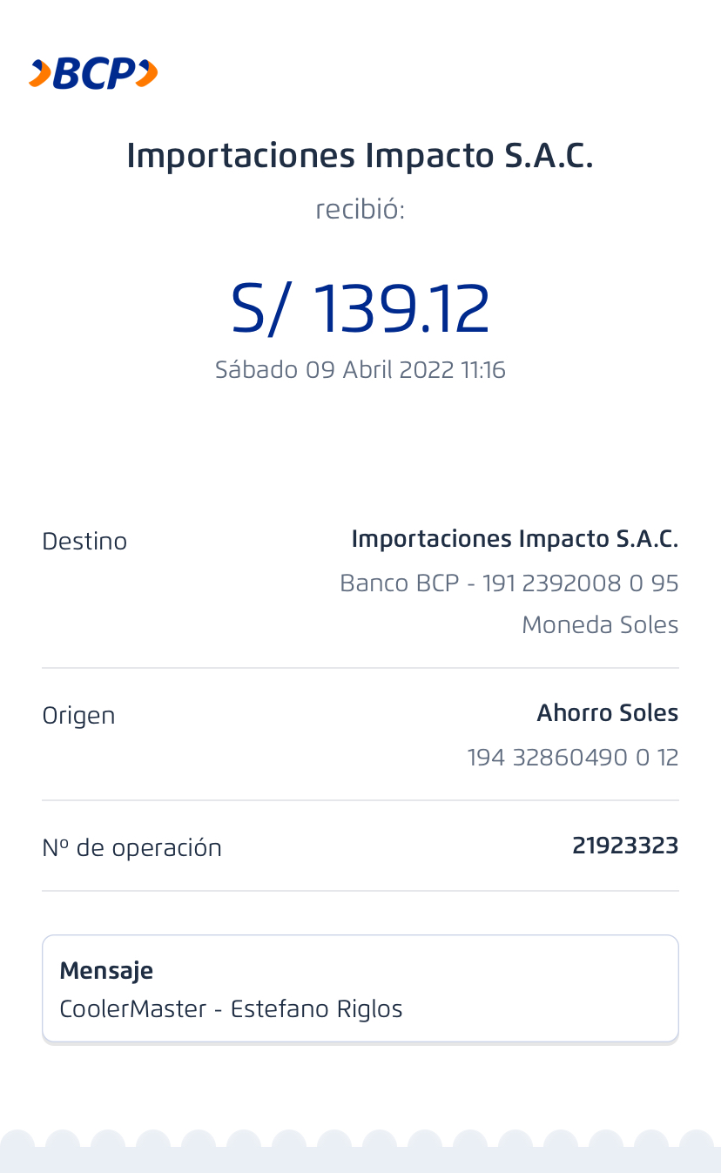Click the blue BCP letters in the logo
Image resolution: width=721 pixels, height=1173 pixels.
point(94,74)
